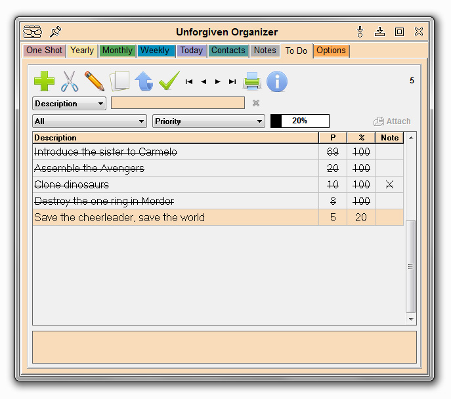Click the % column header
Screen dimensions: 451x399
361,138
